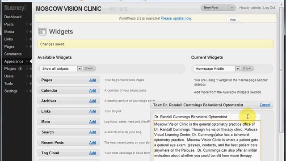
Task: Add the Calendar widget
Action: (93, 90)
